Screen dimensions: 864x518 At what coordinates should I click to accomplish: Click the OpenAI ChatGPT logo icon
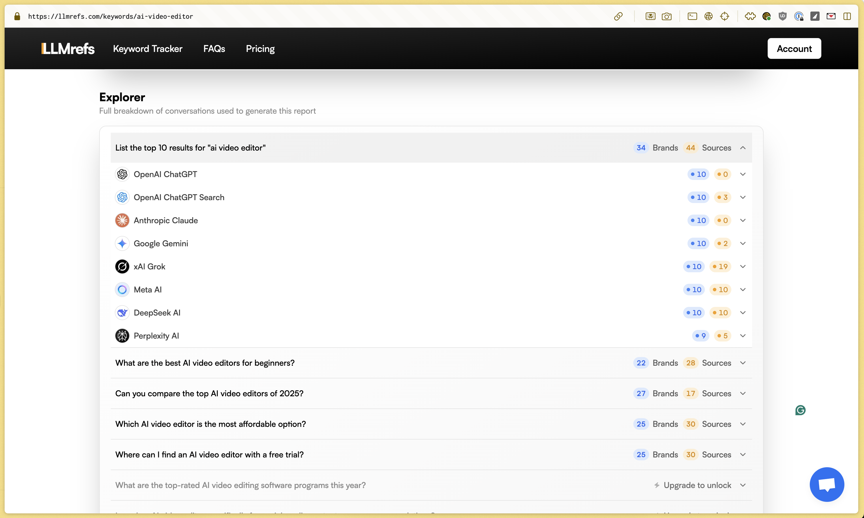pos(122,174)
